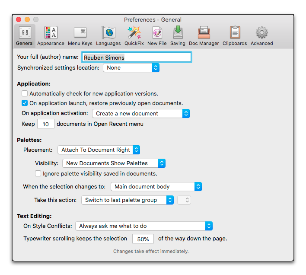The width and height of the screenshot is (306, 275).
Task: Open Take this action dropdown
Action: pyautogui.click(x=127, y=200)
